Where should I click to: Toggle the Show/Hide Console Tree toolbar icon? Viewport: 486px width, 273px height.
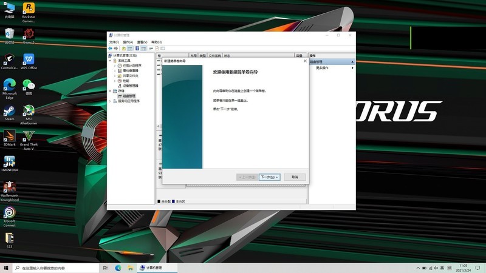click(x=130, y=49)
